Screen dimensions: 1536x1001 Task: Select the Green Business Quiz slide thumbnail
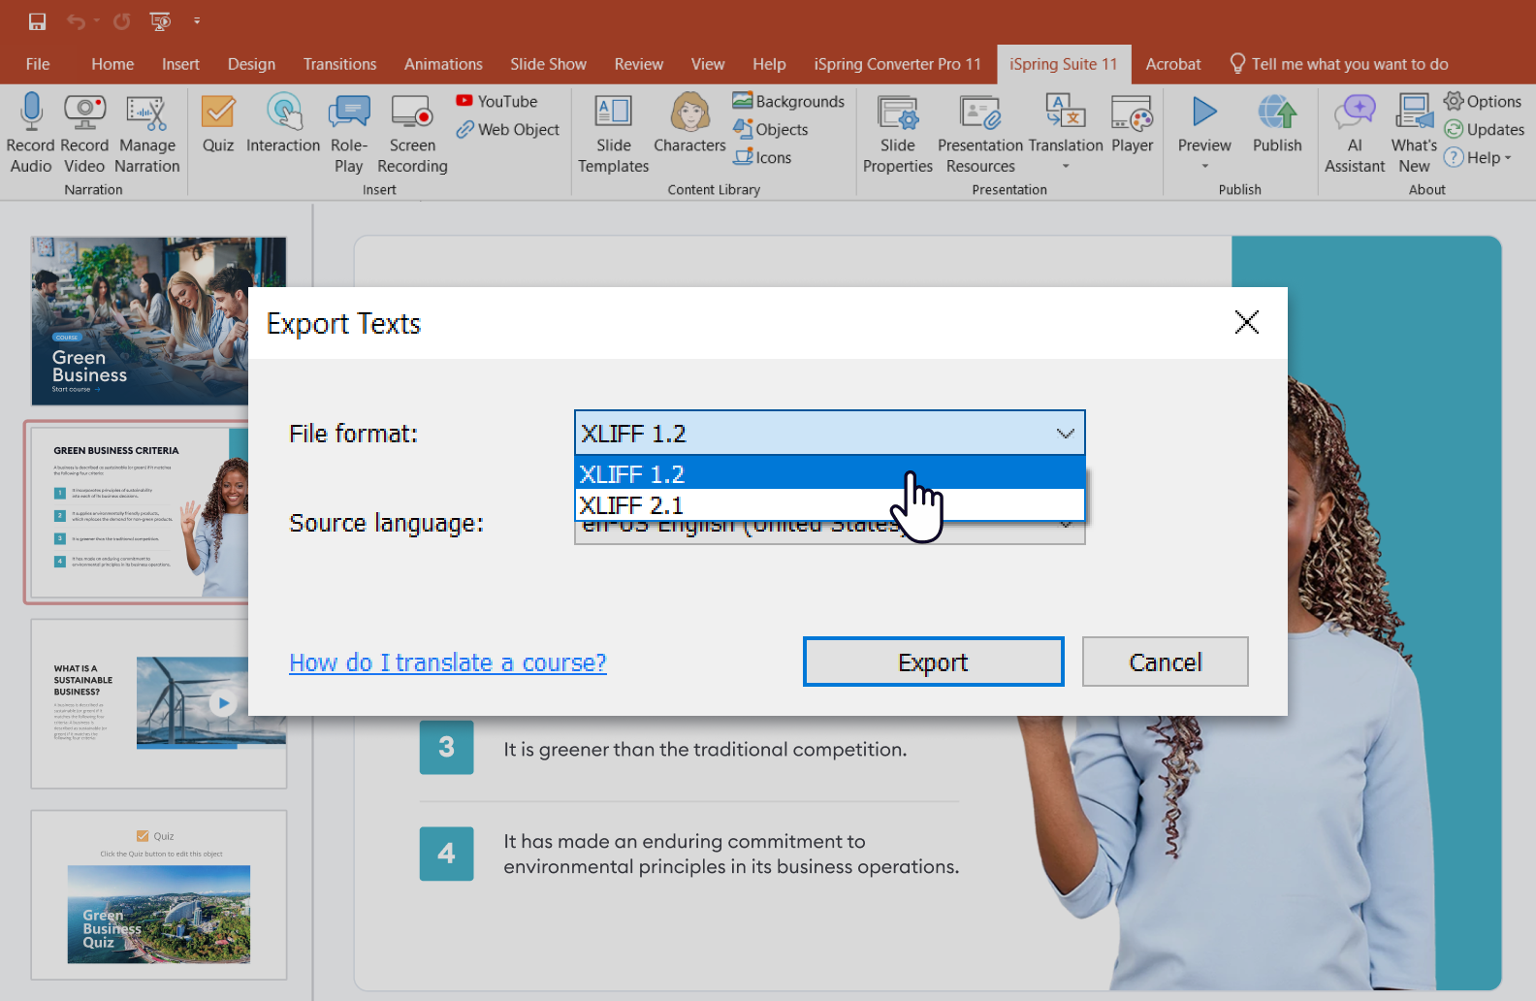tap(158, 895)
